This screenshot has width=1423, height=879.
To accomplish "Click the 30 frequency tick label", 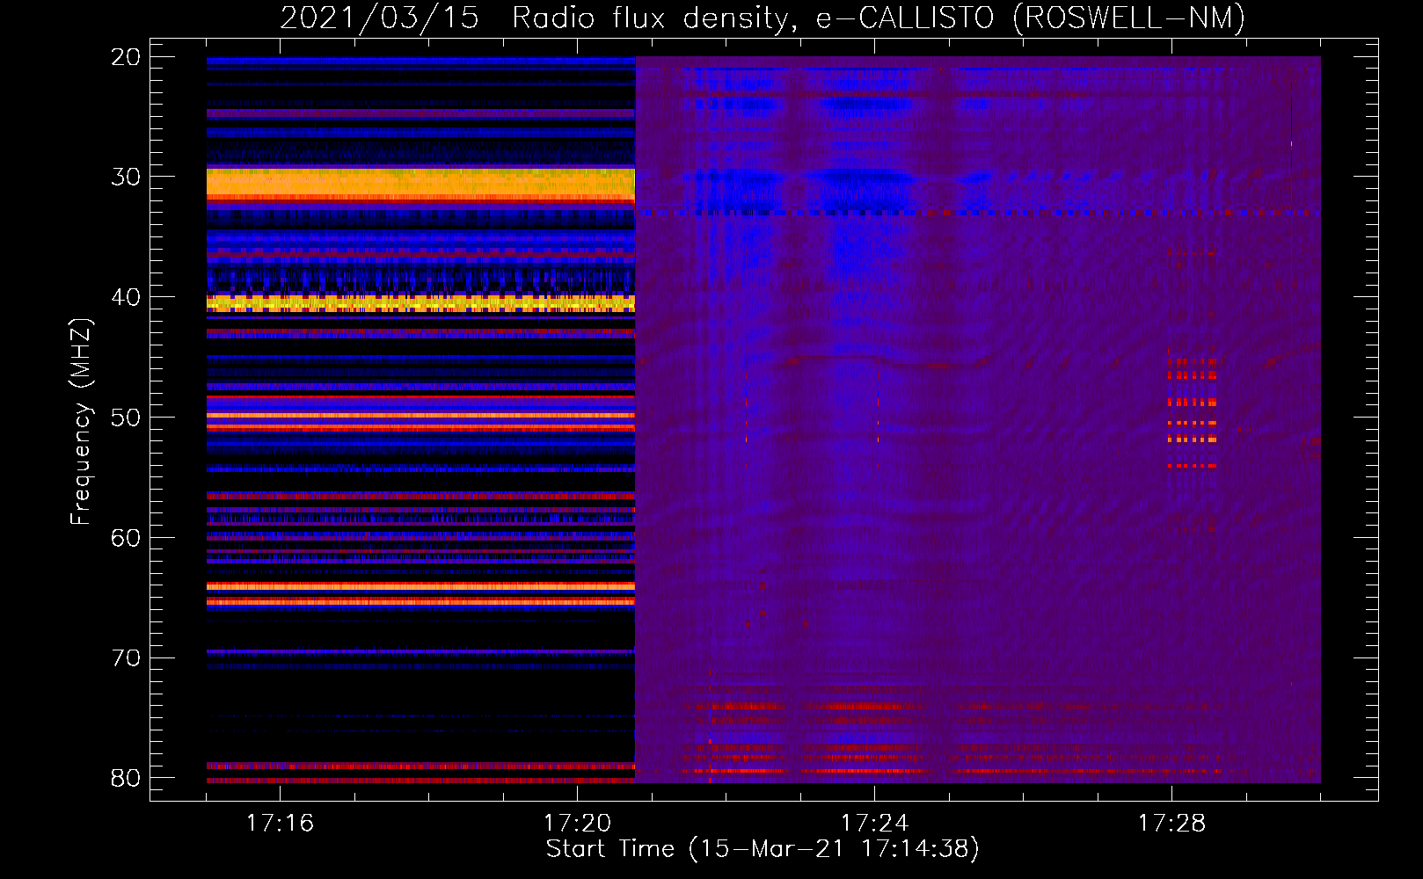I will [x=126, y=177].
